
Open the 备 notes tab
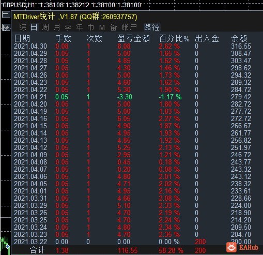pos(114,27)
